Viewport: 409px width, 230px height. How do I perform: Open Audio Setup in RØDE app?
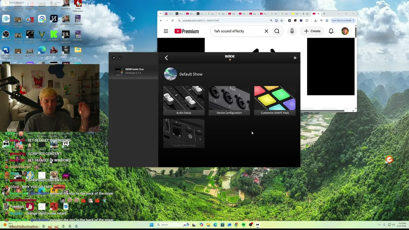[x=184, y=101]
